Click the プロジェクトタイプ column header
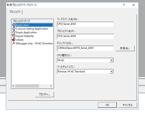Viewport: 145px width, 118px height. point(32,21)
